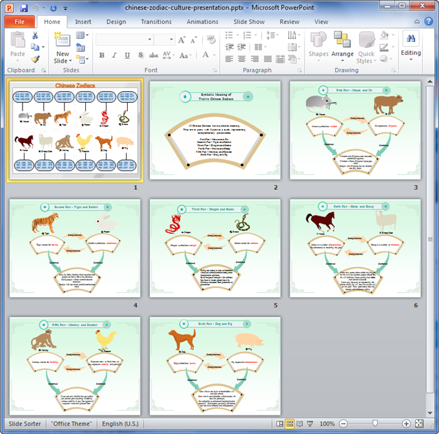
Task: Click the New Slide icon
Action: (63, 40)
